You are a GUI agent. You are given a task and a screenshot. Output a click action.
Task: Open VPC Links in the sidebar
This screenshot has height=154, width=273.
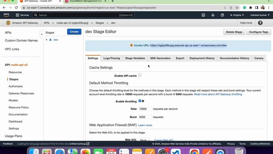point(12,49)
